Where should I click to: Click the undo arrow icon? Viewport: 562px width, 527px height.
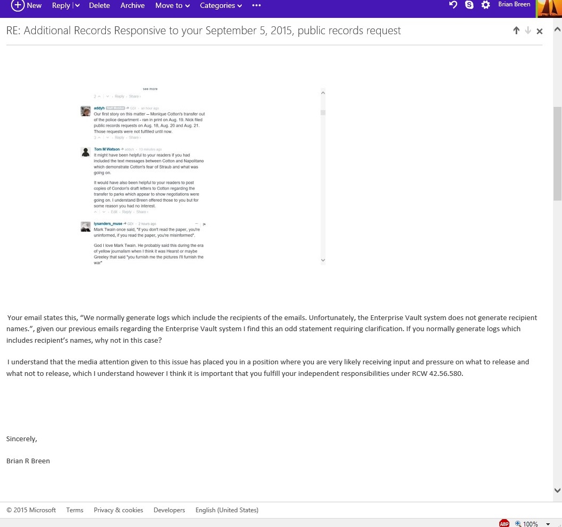(453, 5)
